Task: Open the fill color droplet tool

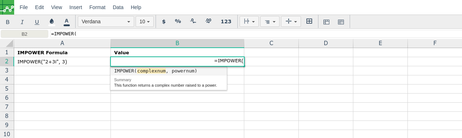Action: 52,22
